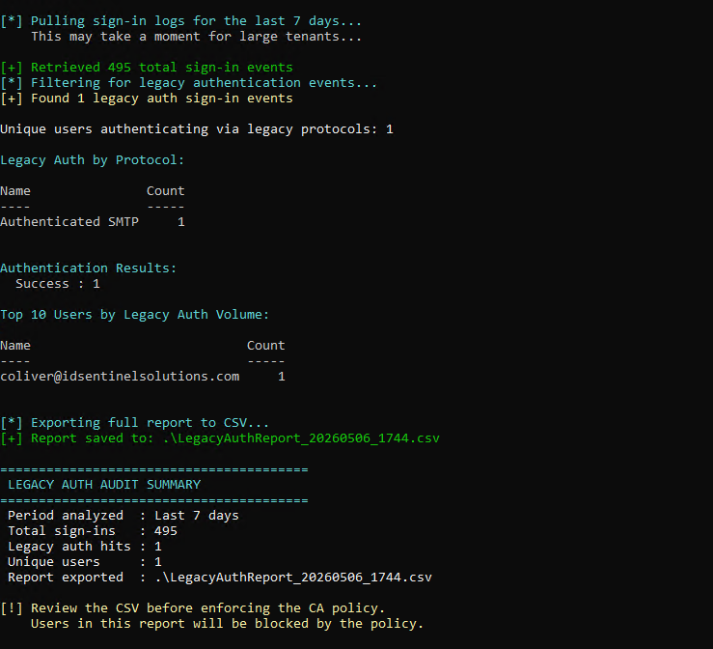Image resolution: width=713 pixels, height=649 pixels.
Task: Click the 'Unique users : 1' summary line
Action: point(85,562)
